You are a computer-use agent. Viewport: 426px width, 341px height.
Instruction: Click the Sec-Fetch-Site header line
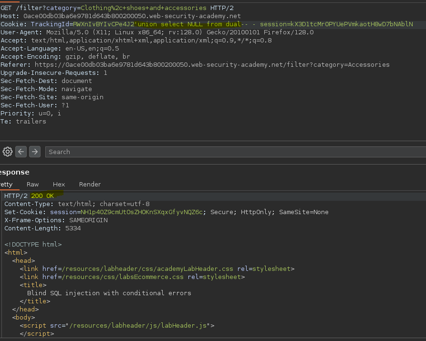[x=52, y=97]
